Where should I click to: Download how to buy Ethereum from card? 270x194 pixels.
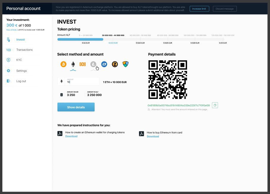[x=153, y=136]
